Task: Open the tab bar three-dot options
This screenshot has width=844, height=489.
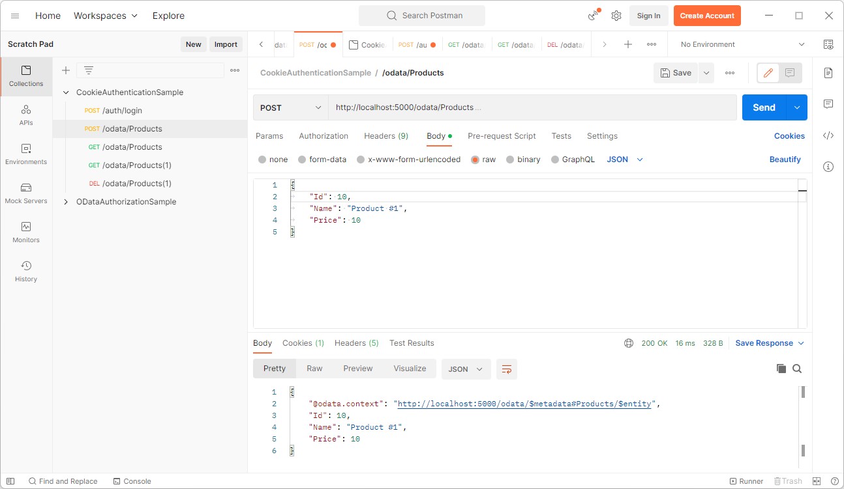Action: 652,44
